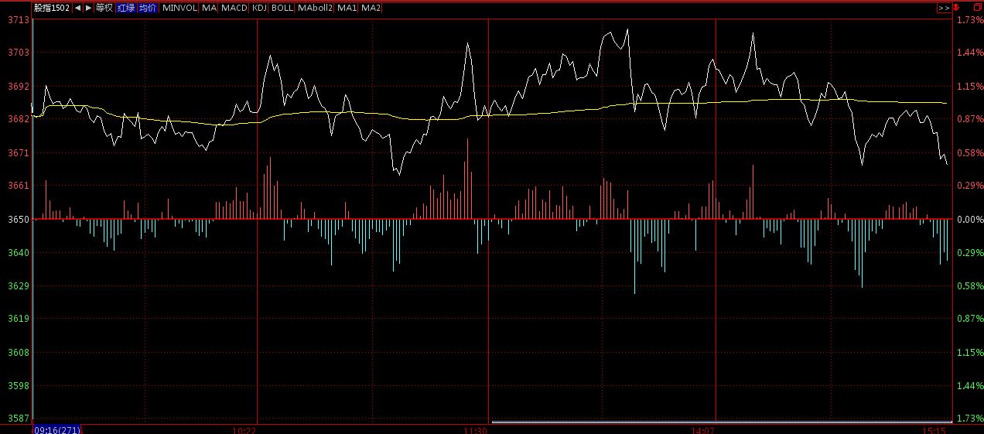Image resolution: width=984 pixels, height=434 pixels.
Task: Select the MA2 indicator tab
Action: click(x=371, y=8)
